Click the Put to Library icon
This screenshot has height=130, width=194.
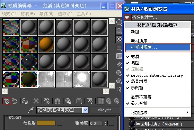click(x=68, y=101)
